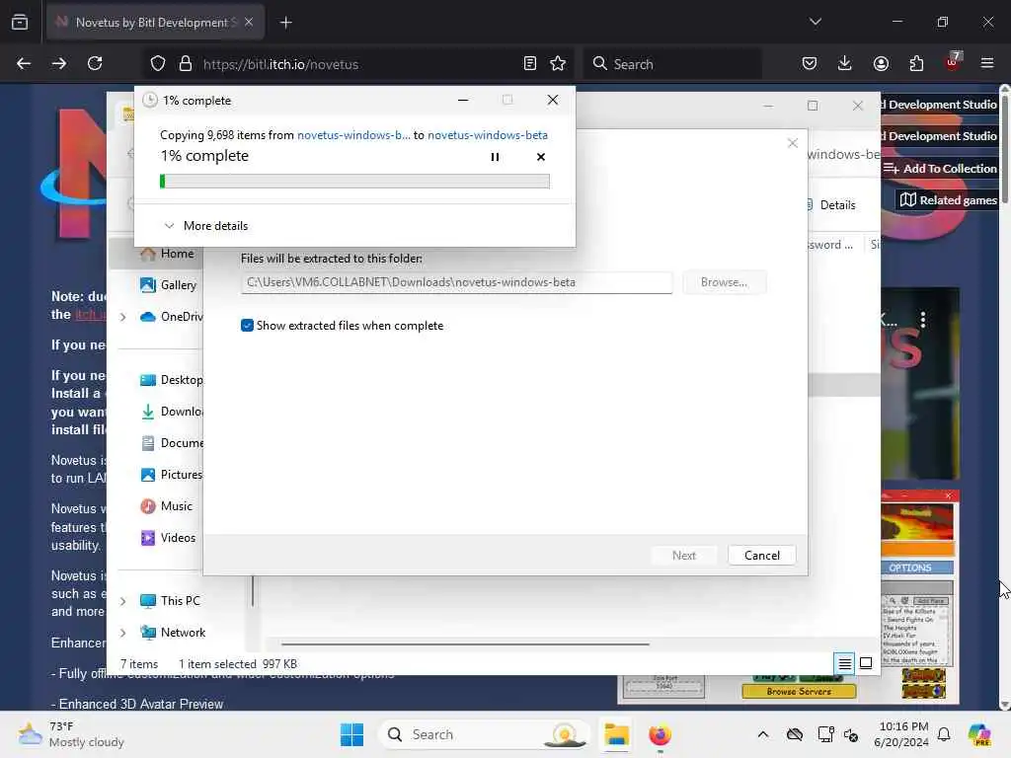
Task: Switch Explorer to large thumbnails view
Action: (x=866, y=663)
